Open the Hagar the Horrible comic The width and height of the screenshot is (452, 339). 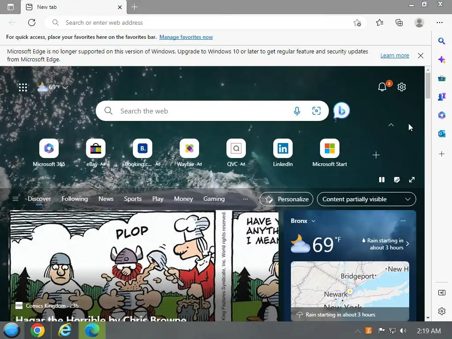click(x=144, y=266)
